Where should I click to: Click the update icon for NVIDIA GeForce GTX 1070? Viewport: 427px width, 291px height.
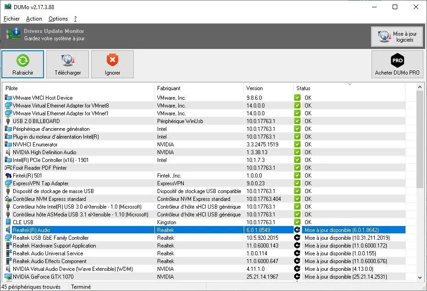click(x=297, y=277)
